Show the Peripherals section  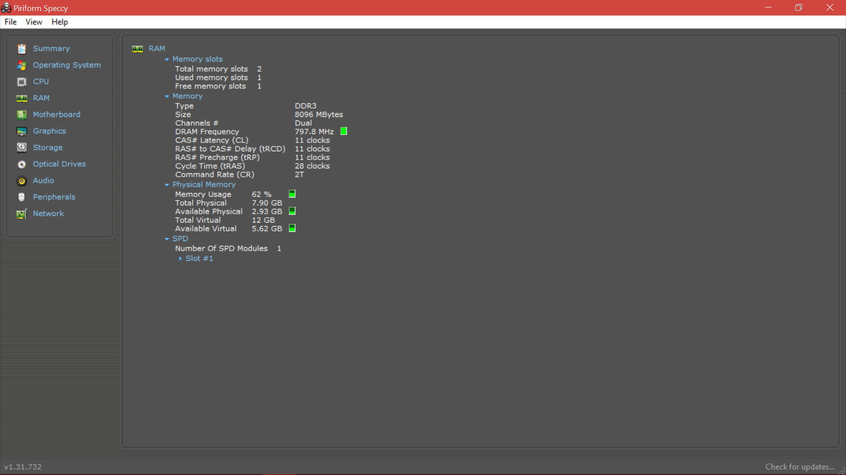(54, 197)
